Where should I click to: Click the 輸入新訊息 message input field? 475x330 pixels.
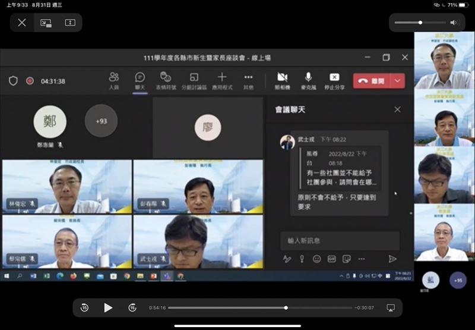click(x=339, y=241)
